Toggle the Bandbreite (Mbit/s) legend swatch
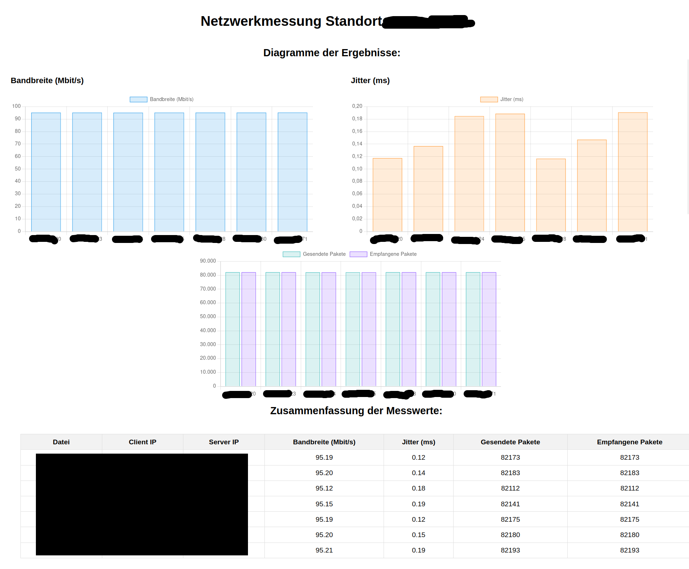 139,100
